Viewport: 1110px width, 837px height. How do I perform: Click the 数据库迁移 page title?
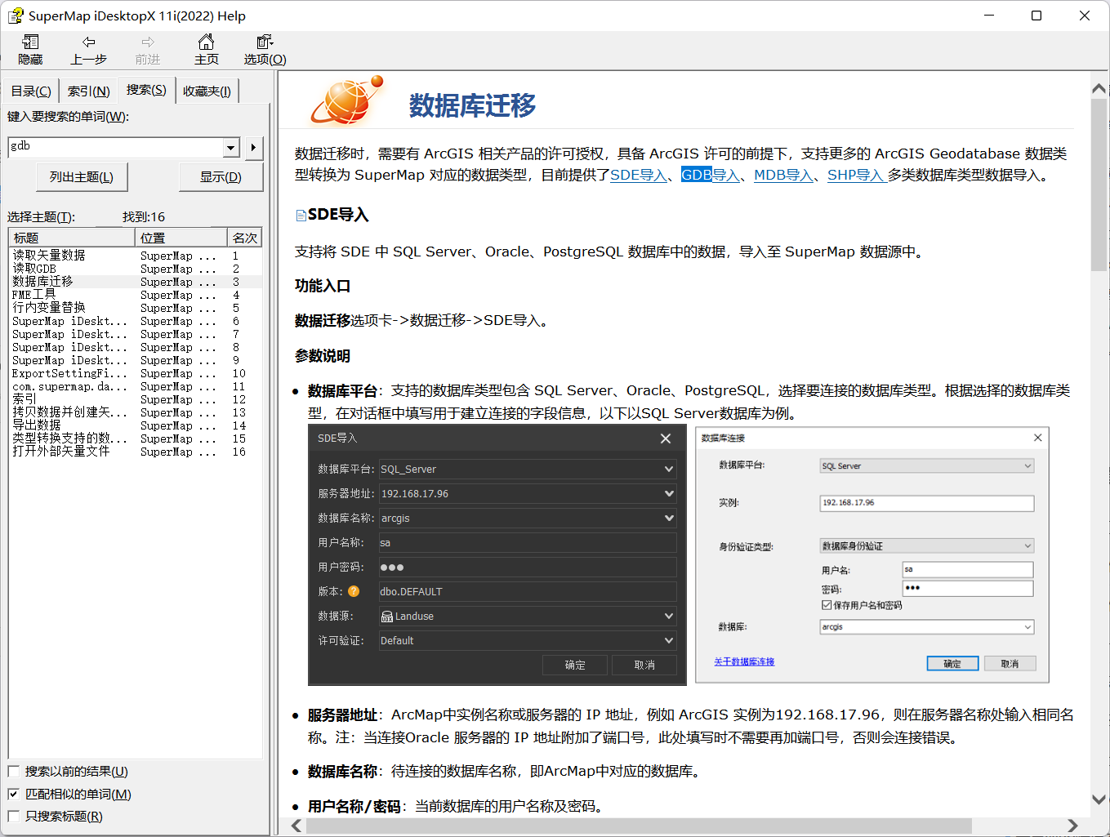tap(472, 105)
